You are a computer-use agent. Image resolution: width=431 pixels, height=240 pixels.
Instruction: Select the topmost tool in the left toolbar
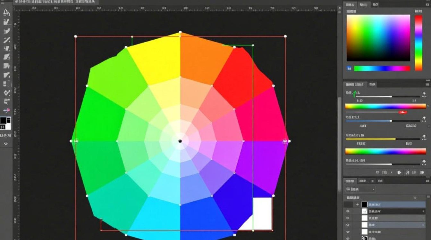coord(6,12)
